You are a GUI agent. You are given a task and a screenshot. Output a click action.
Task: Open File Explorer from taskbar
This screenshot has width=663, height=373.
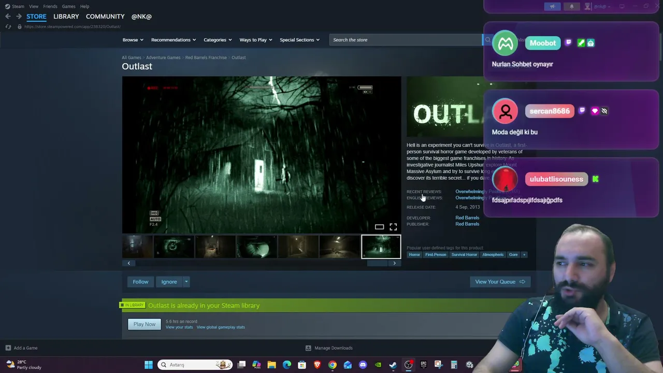[271, 365]
